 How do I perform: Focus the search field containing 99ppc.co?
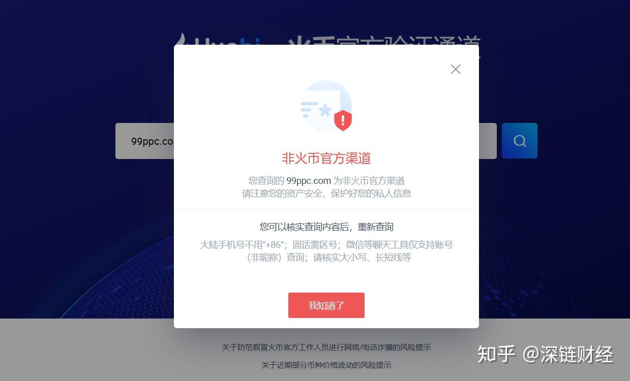[145, 141]
